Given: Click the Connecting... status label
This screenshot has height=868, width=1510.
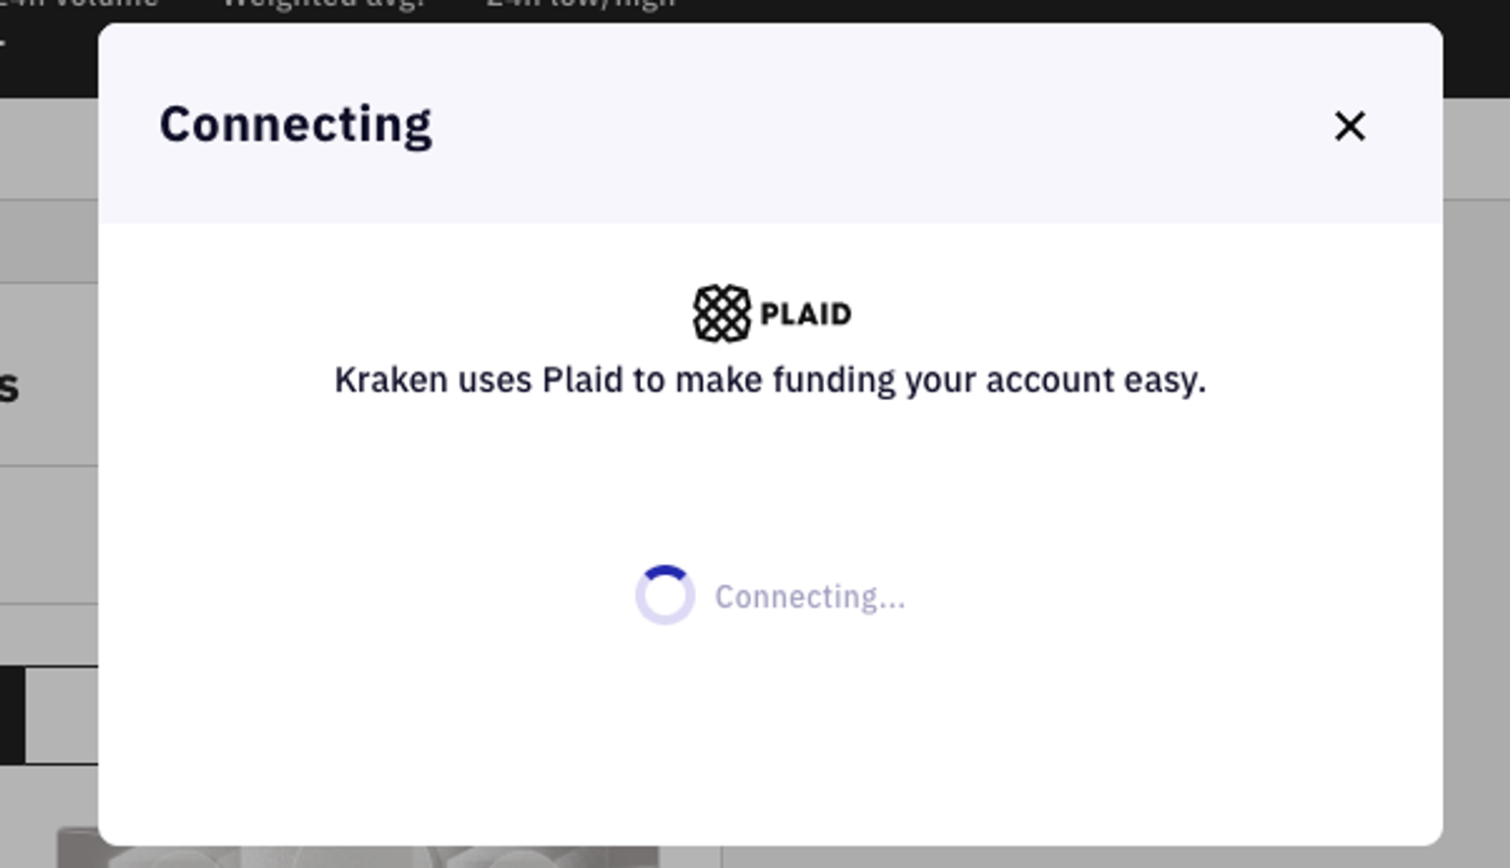Looking at the screenshot, I should 810,596.
